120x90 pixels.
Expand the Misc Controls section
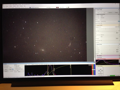[96, 55]
